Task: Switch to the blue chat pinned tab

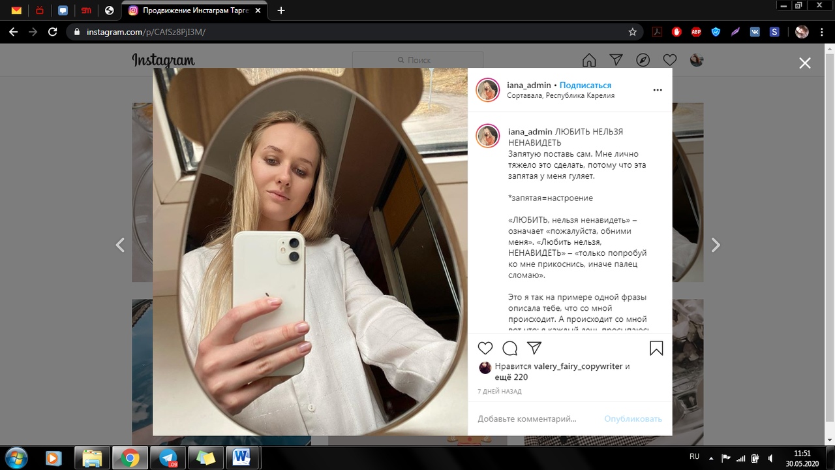Action: pos(63,10)
